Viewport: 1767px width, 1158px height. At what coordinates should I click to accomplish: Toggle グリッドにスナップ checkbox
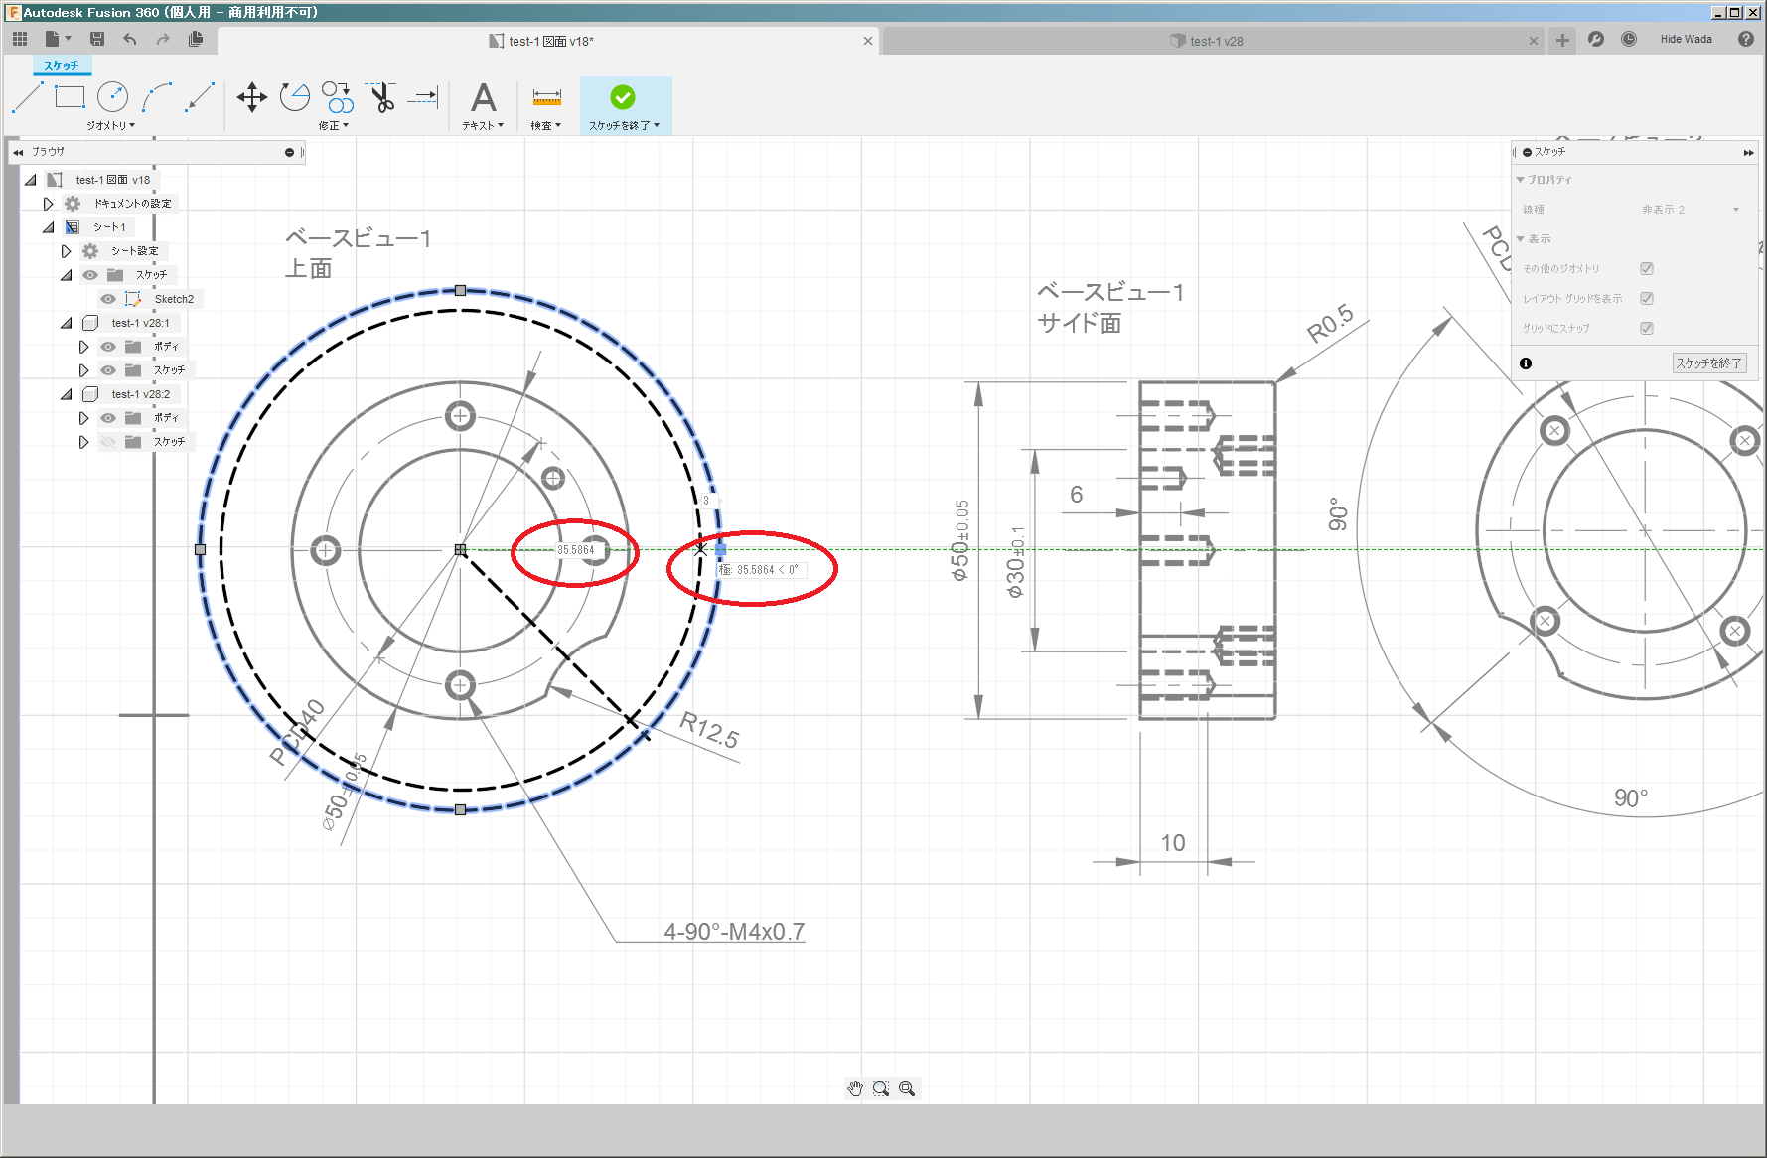(1647, 328)
